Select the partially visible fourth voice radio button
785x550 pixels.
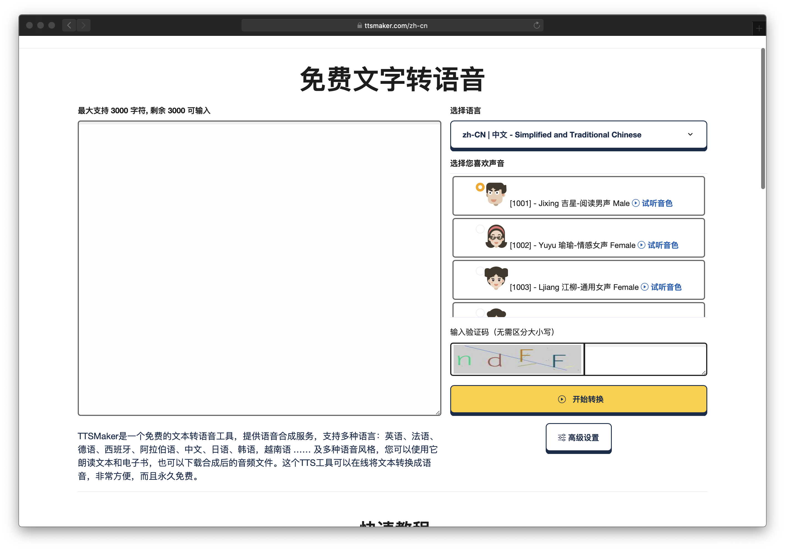[480, 313]
